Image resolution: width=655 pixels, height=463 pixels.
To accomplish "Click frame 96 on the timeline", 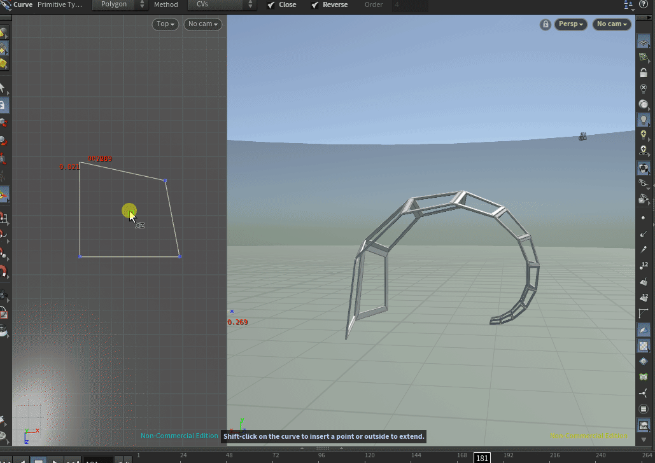I will click(x=321, y=455).
